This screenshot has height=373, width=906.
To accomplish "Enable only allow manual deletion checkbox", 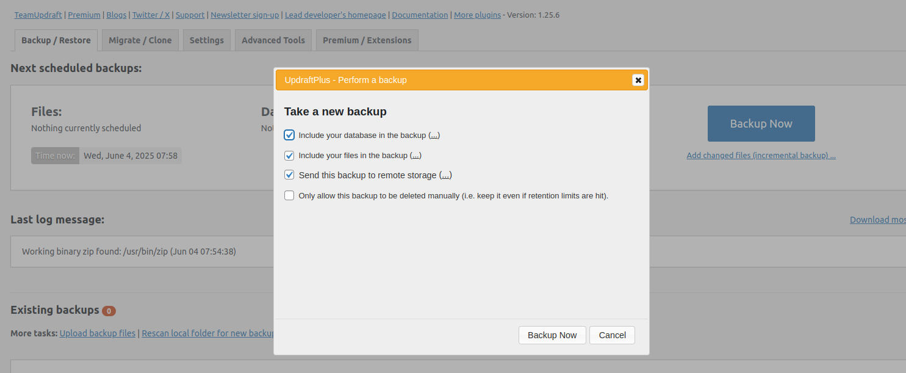I will tap(289, 196).
